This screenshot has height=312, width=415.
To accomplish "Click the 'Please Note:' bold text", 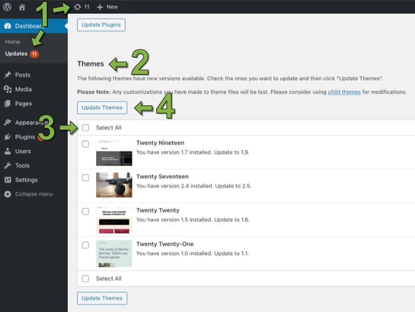I will (94, 92).
